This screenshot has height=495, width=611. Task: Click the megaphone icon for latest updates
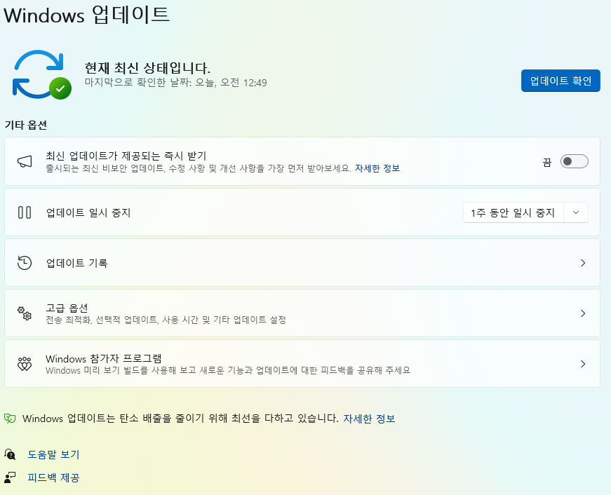coord(25,161)
